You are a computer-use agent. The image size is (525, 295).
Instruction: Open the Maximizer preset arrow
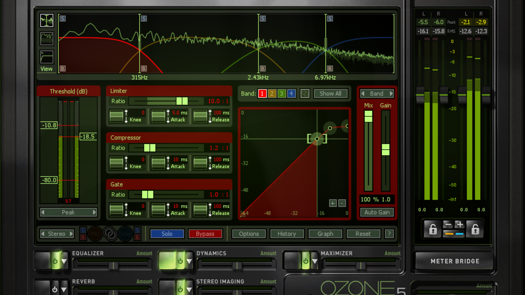pyautogui.click(x=314, y=261)
